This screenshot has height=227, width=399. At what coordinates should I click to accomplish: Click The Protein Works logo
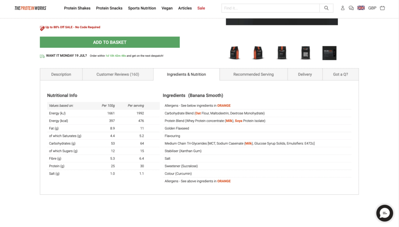(x=30, y=8)
